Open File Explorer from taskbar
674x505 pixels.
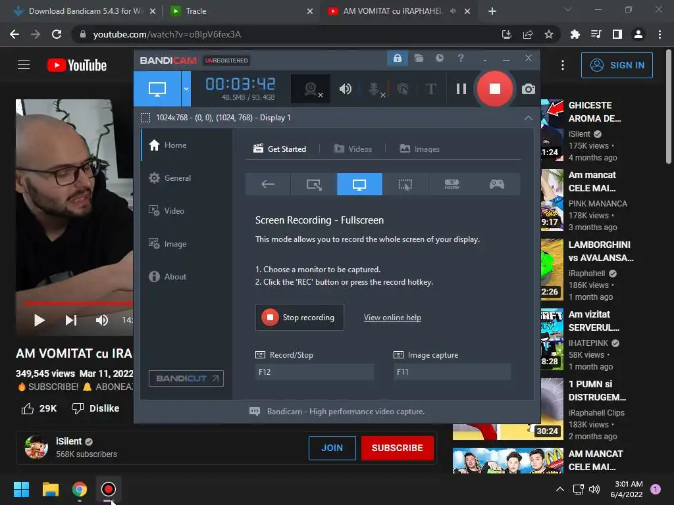point(50,489)
